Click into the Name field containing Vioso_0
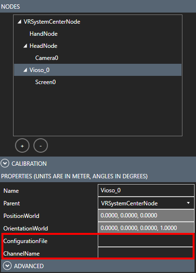196x273 pixels. tap(146, 190)
